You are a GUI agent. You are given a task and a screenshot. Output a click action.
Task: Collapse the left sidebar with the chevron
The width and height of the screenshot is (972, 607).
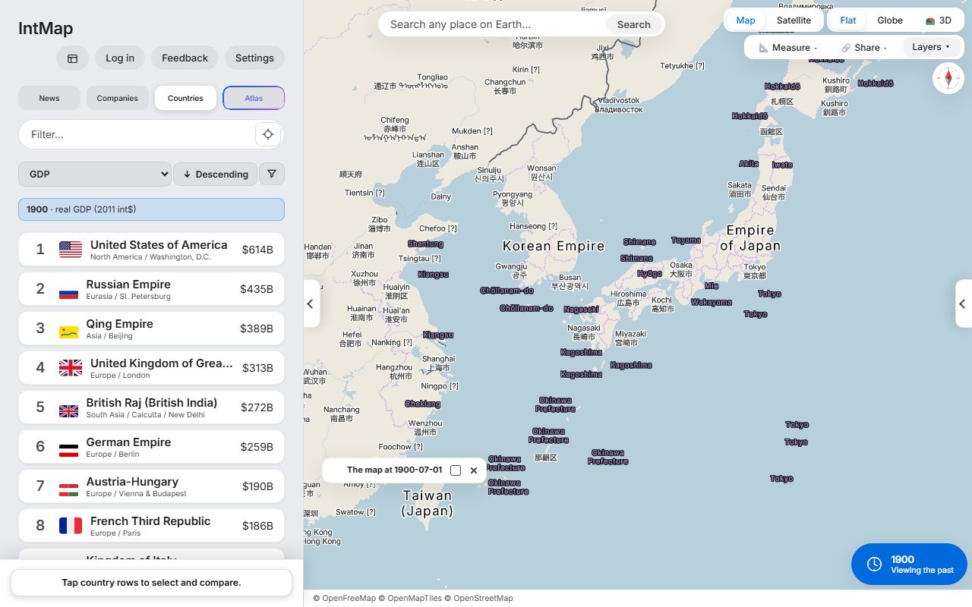pyautogui.click(x=311, y=303)
